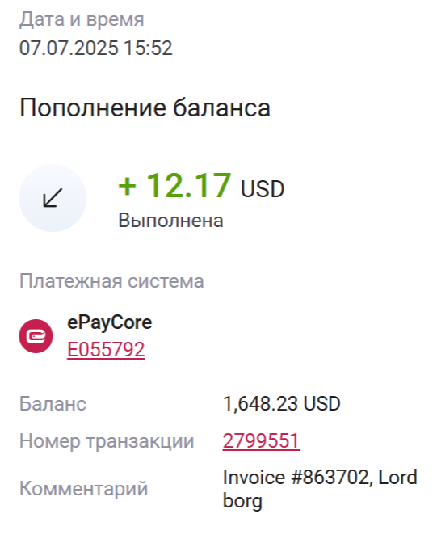Click the green 12.17 amount
Viewport: 437px width, 539px height.
(188, 186)
